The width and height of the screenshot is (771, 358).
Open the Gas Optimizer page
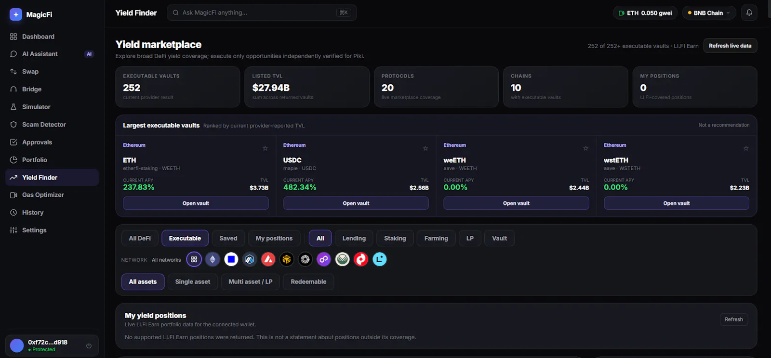(52, 195)
